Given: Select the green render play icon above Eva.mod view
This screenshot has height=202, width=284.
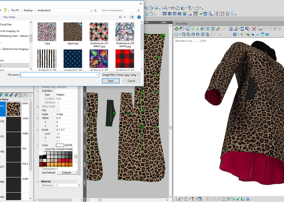Looking at the screenshot, I should (x=202, y=29).
